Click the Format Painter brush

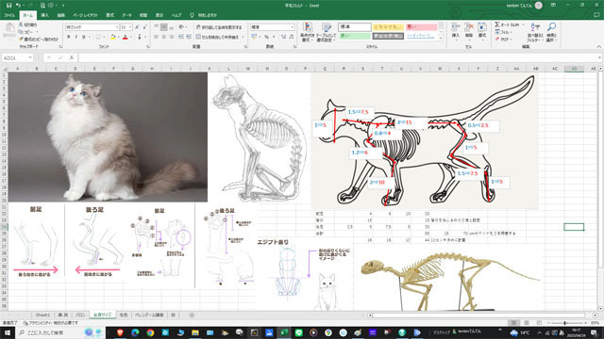21,40
